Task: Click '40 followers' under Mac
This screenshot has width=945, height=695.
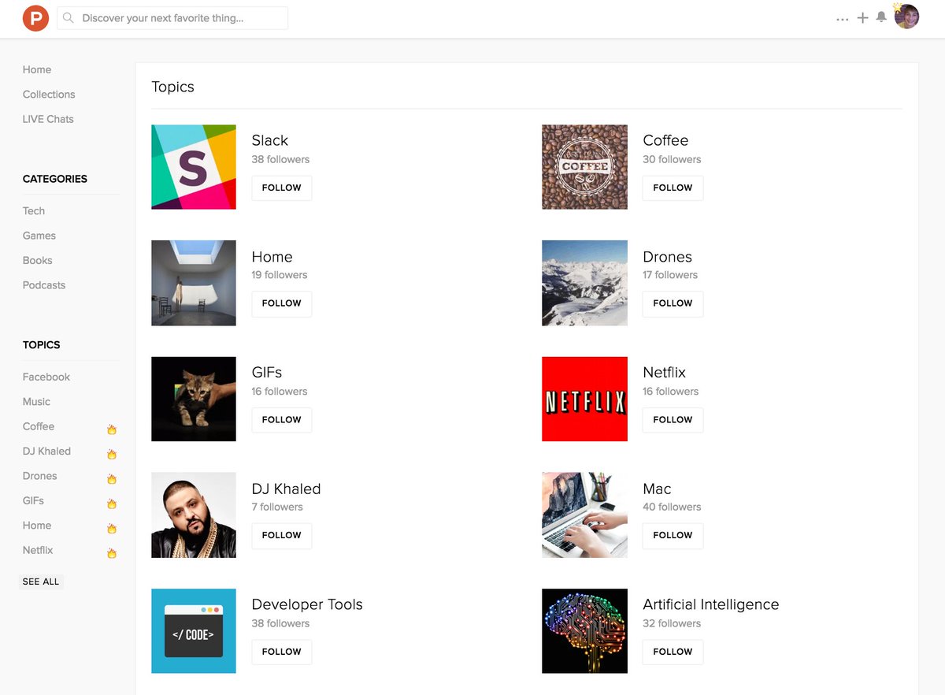Action: pos(672,507)
